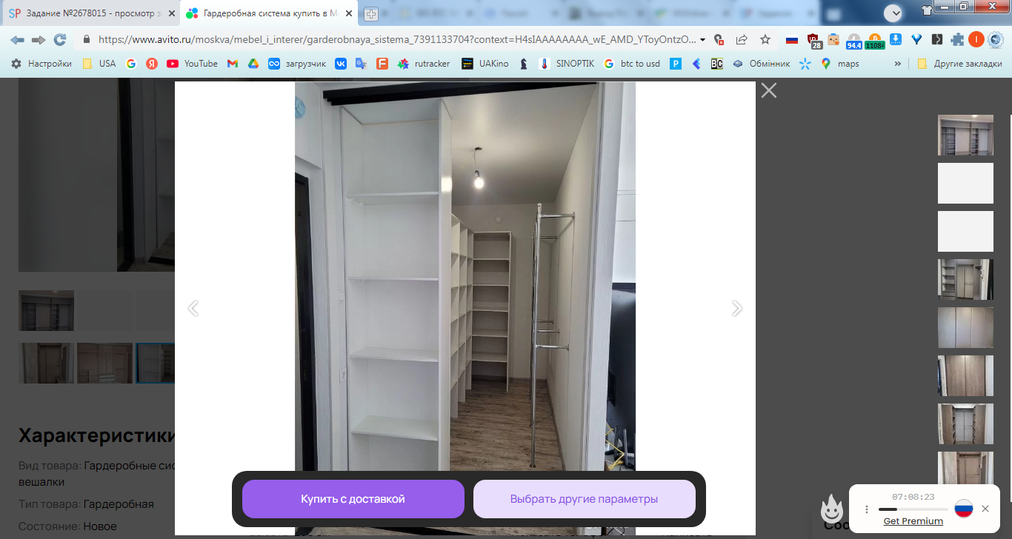Viewport: 1012px width, 539px height.
Task: Open the extension with the 94.4 badge
Action: [x=853, y=41]
